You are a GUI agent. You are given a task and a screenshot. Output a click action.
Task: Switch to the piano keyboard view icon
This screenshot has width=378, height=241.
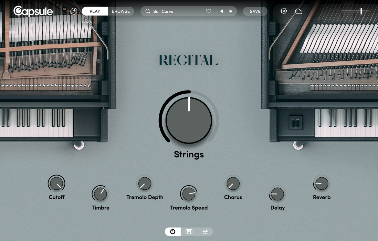(x=189, y=232)
